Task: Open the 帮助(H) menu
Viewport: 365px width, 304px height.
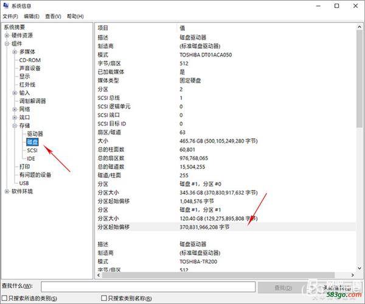Action: click(75, 16)
